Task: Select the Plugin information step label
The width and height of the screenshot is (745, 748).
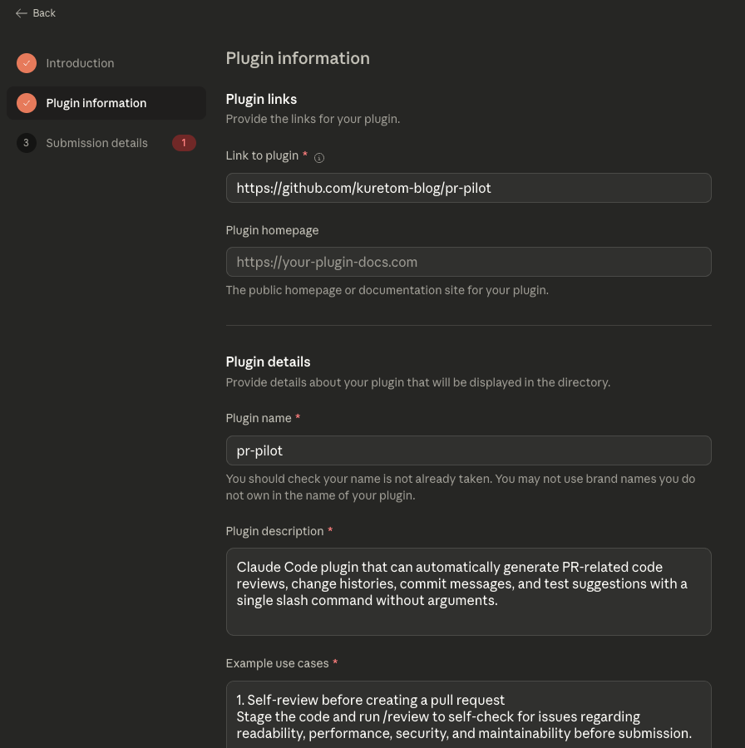Action: [x=96, y=103]
